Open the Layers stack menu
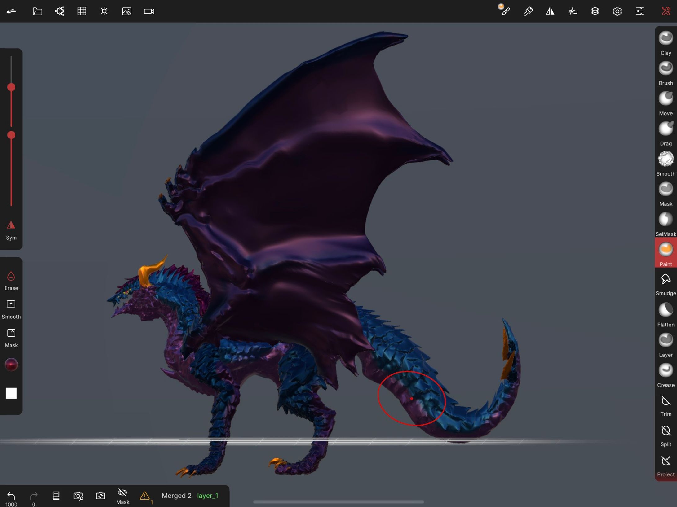This screenshot has width=677, height=507. tap(595, 11)
